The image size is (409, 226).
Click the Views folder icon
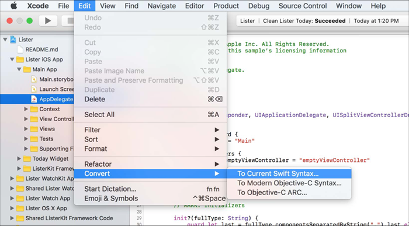click(x=34, y=129)
